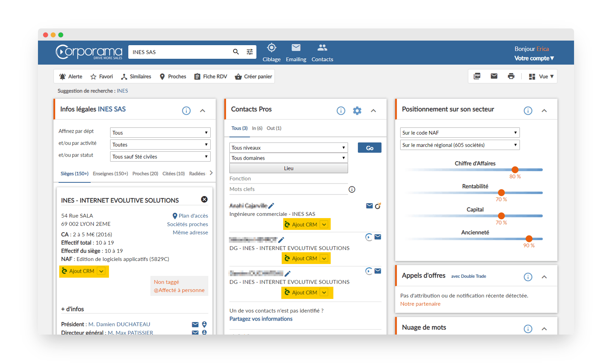Email icon beside Président Damien DUCHATEAU
The image size is (612, 363).
[x=195, y=324]
